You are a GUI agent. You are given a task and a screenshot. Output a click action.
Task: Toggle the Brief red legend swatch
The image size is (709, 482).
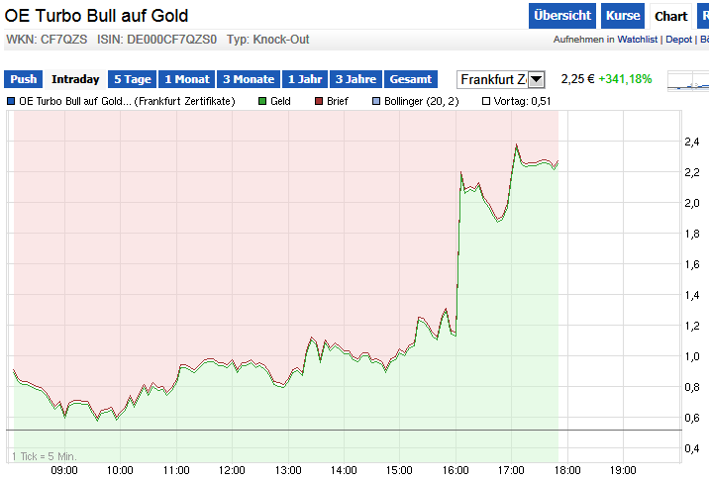click(320, 101)
